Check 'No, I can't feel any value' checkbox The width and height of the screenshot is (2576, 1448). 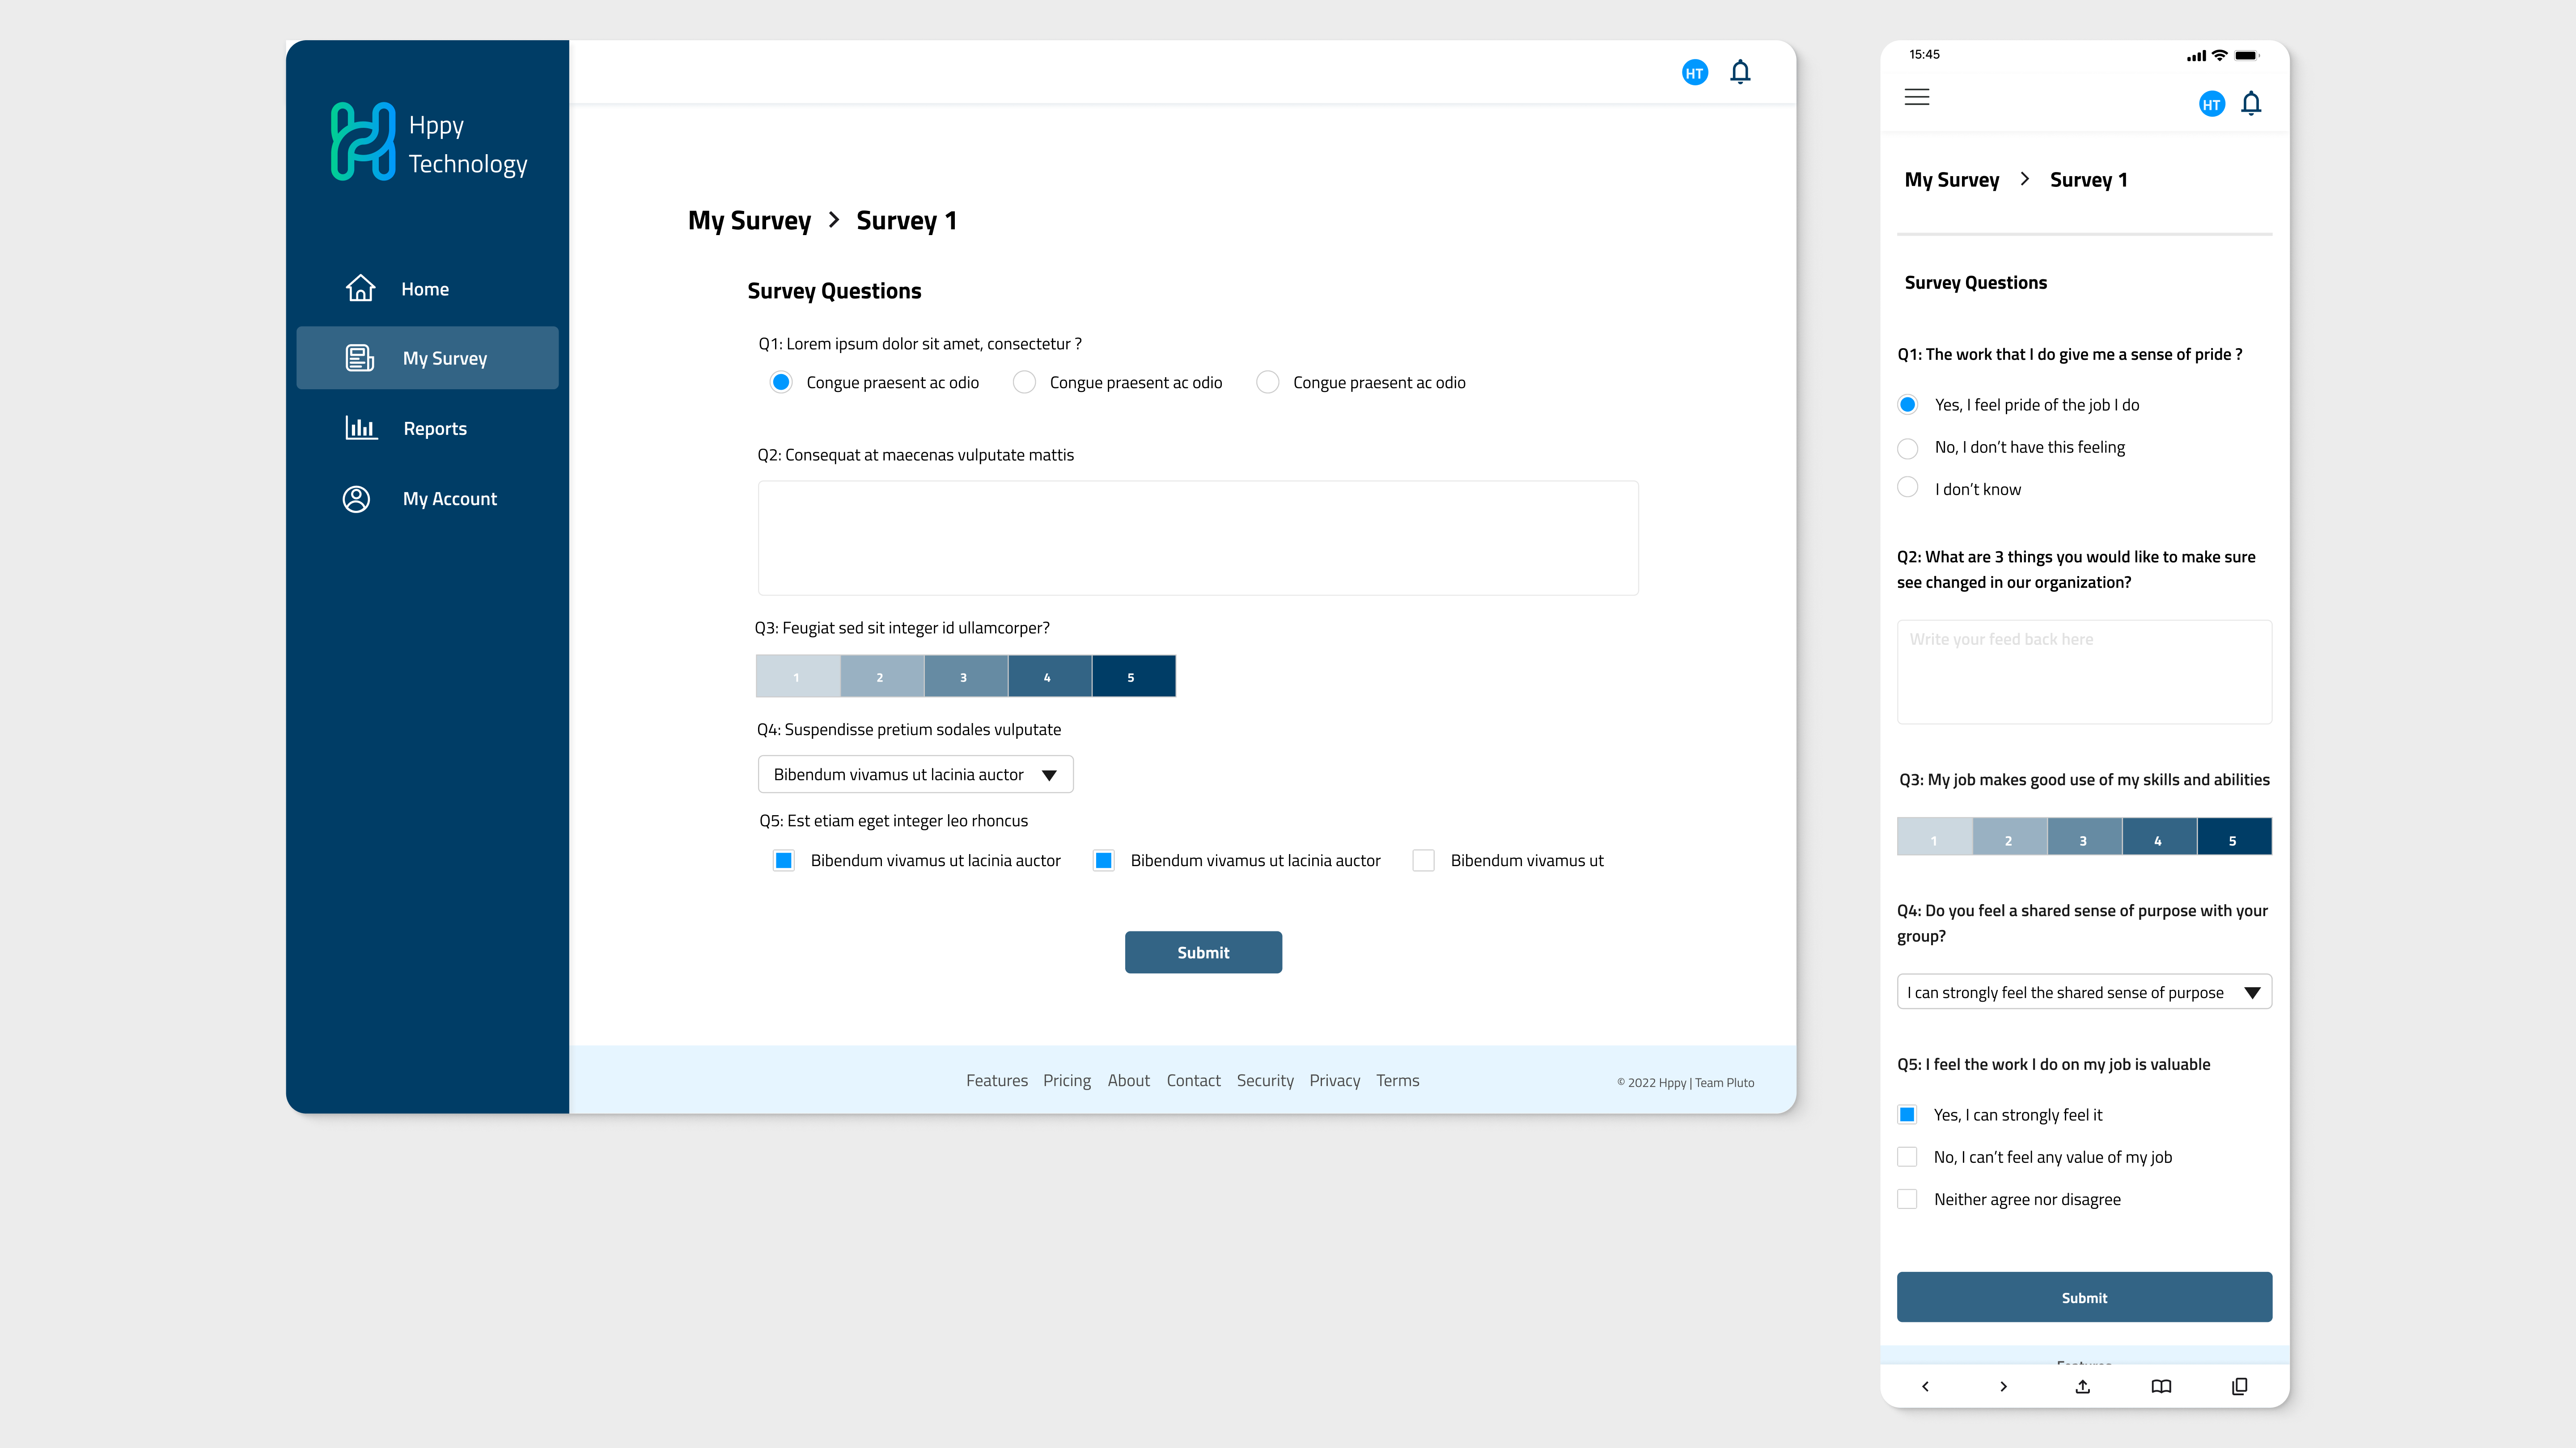point(1907,1156)
